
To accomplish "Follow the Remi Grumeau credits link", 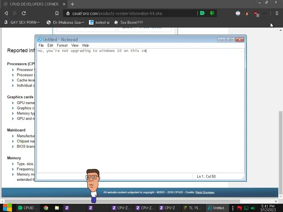I will [205, 192].
